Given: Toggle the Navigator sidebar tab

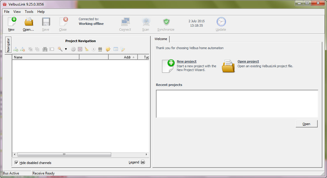Looking at the screenshot, I should coord(8,44).
